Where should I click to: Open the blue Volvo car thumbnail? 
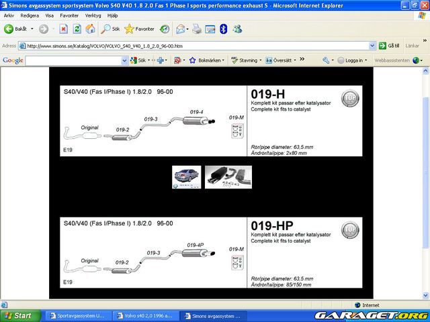tap(186, 177)
